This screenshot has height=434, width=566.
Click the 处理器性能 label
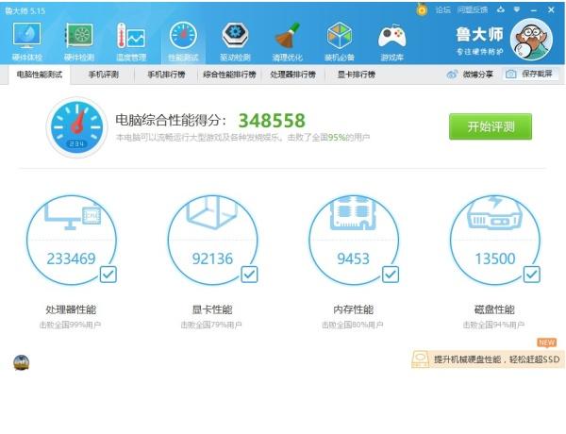pyautogui.click(x=71, y=309)
